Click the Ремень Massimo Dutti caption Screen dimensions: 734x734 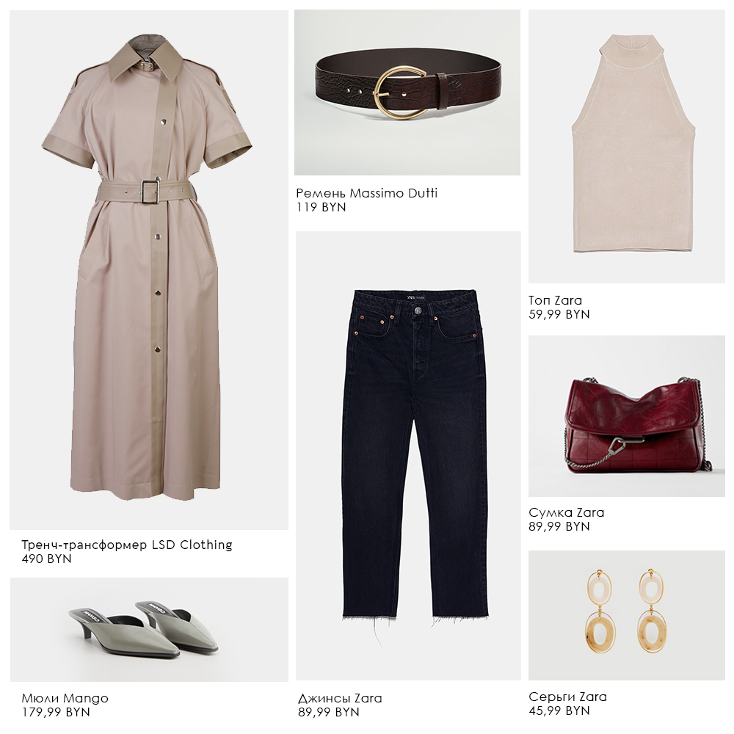tap(366, 193)
